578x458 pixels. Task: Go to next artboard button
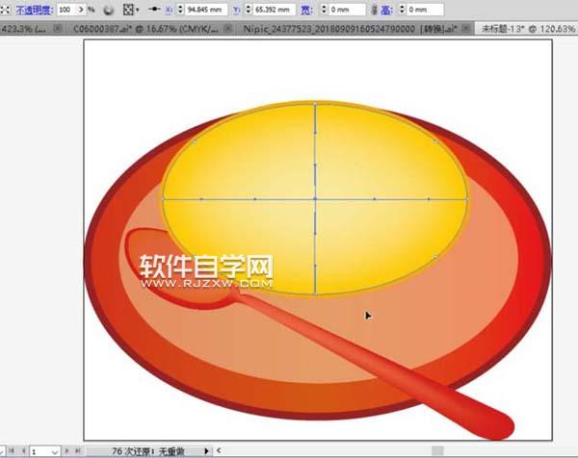click(66, 450)
